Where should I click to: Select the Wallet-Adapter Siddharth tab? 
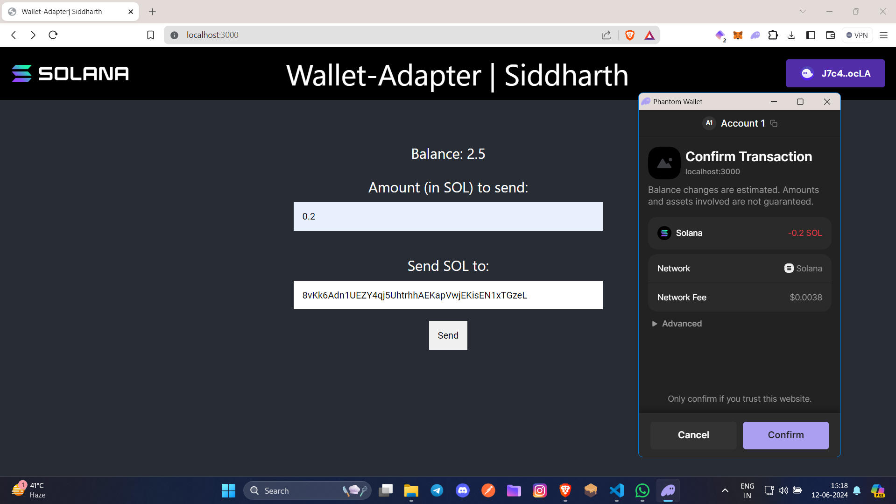(70, 12)
